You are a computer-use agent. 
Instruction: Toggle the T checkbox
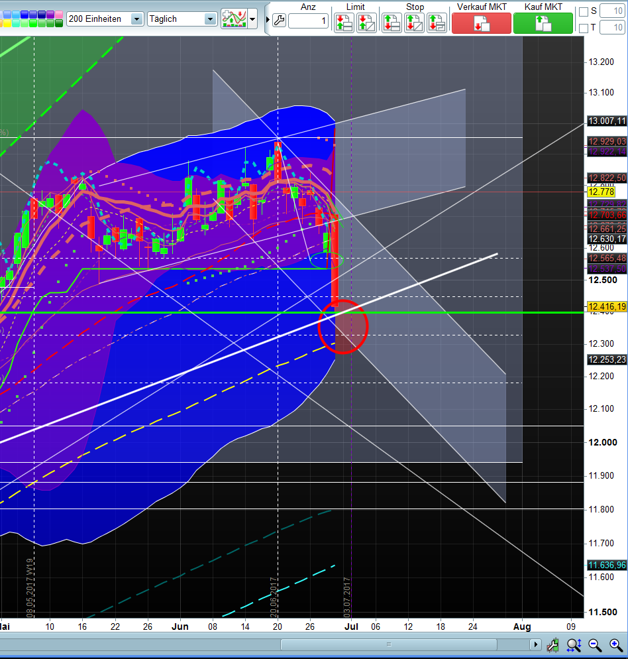(x=584, y=28)
